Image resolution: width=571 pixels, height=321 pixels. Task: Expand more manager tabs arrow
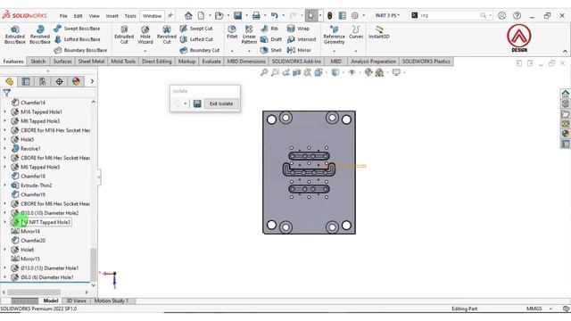coord(92,81)
